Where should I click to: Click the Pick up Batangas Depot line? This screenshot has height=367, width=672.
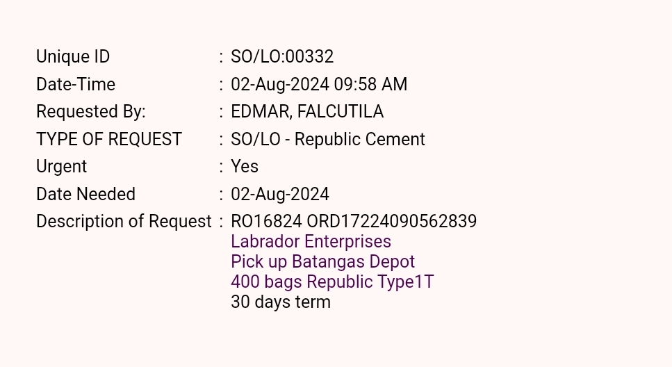pos(322,262)
